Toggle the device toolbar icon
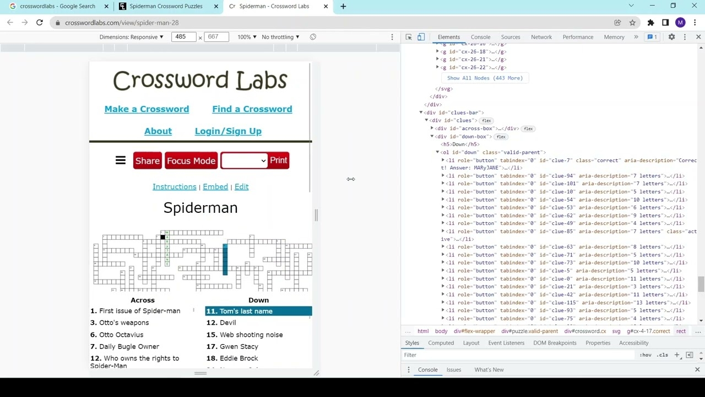This screenshot has width=705, height=397. [421, 37]
